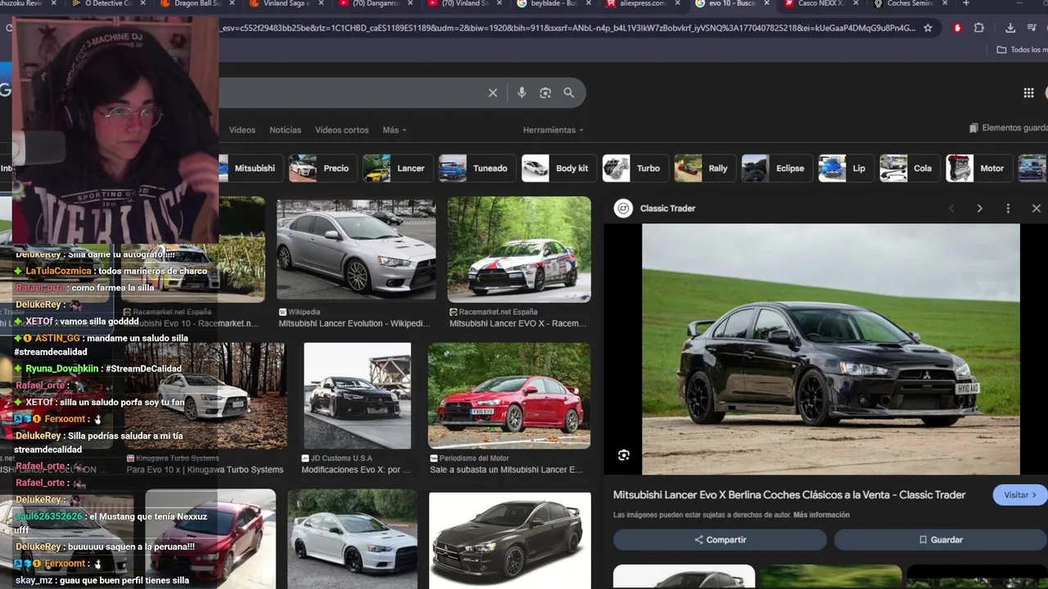Show the next image in the preview panel
Screen dimensions: 1048x589
(x=979, y=209)
